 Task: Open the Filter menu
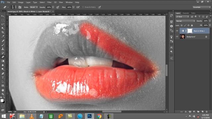point(49,2)
